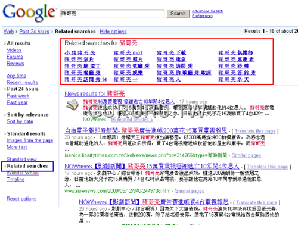Translate the NOWnews 15萬買電視 result
This screenshot has width=298, height=225.
tap(268, 167)
